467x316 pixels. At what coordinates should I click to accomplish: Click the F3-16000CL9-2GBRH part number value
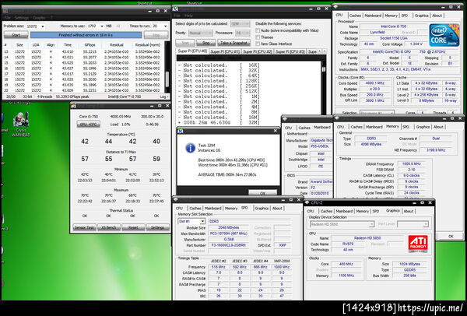tap(229, 245)
